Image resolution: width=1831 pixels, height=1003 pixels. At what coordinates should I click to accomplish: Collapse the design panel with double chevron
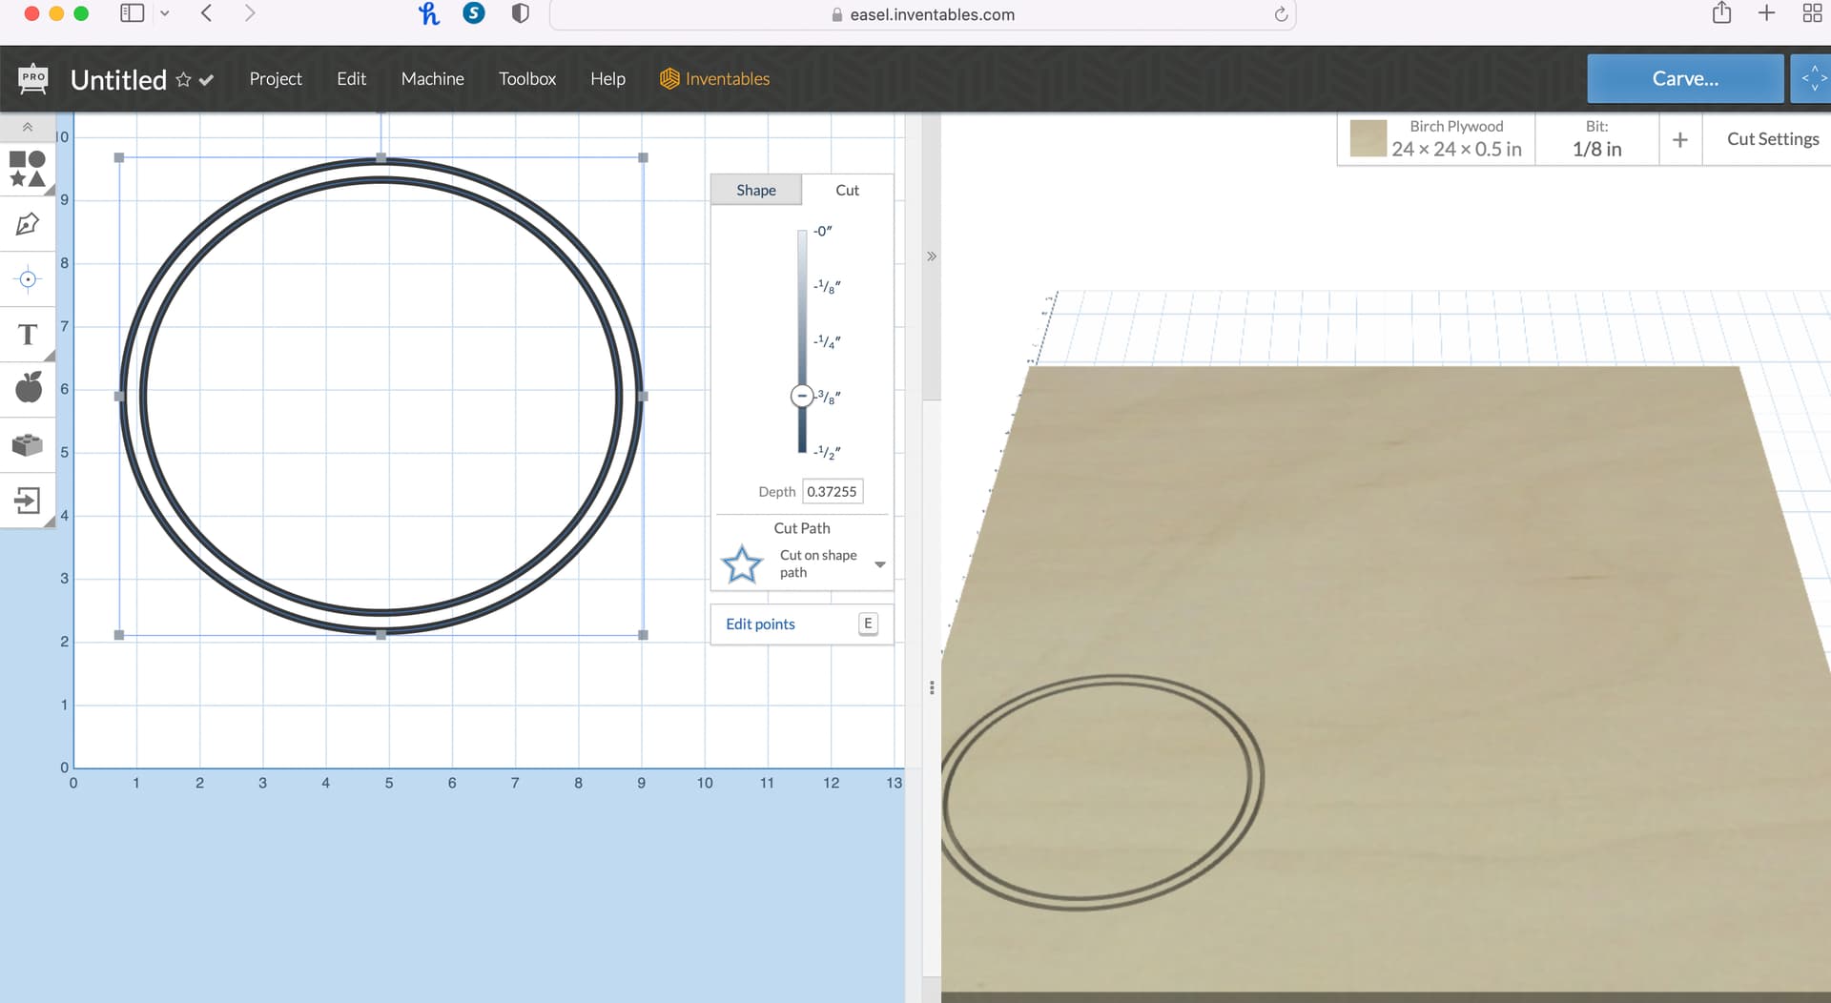(932, 256)
